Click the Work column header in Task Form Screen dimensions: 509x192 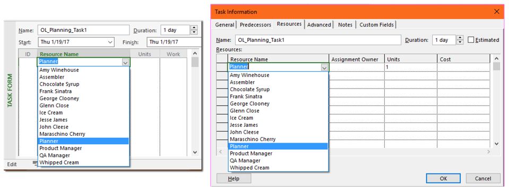tap(174, 54)
